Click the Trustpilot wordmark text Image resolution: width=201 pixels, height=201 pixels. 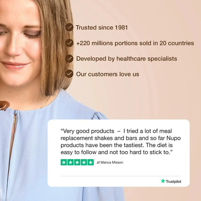(x=173, y=182)
